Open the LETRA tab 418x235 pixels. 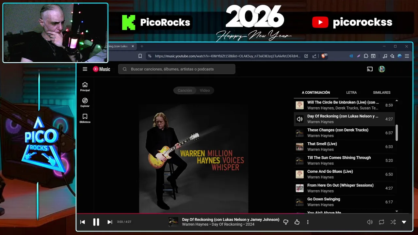coord(351,93)
